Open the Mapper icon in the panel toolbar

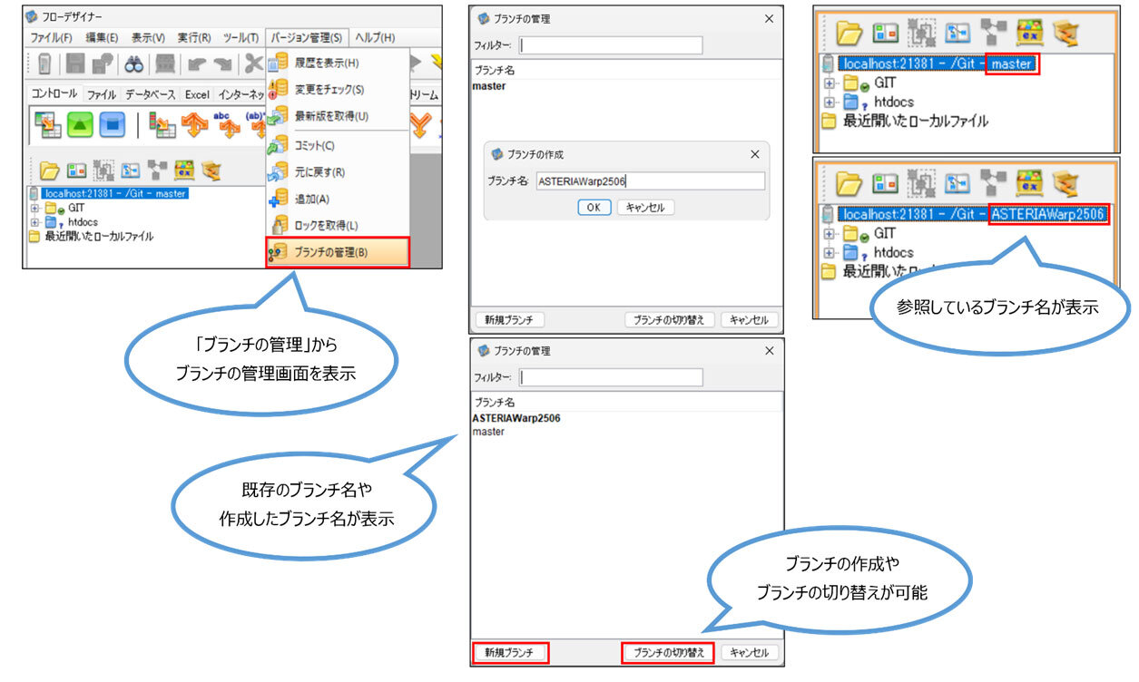tap(130, 170)
